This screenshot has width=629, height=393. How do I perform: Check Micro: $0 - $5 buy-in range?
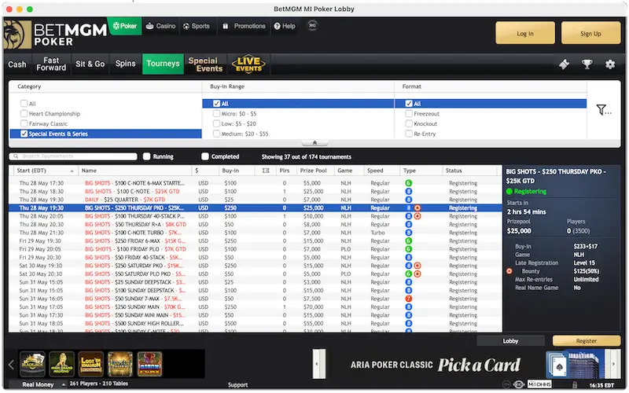tap(217, 113)
